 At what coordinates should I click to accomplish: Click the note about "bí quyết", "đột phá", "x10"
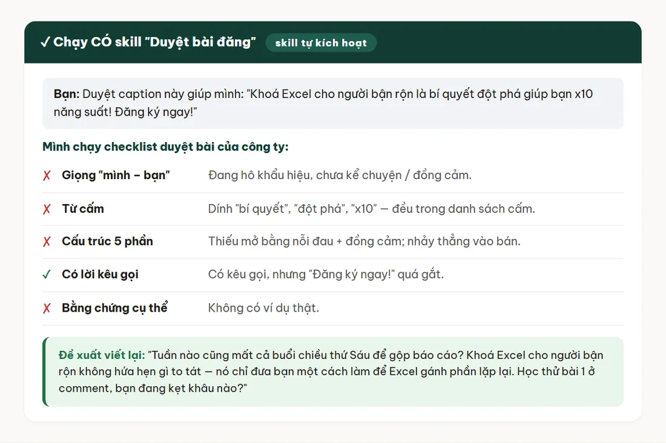[x=372, y=209]
